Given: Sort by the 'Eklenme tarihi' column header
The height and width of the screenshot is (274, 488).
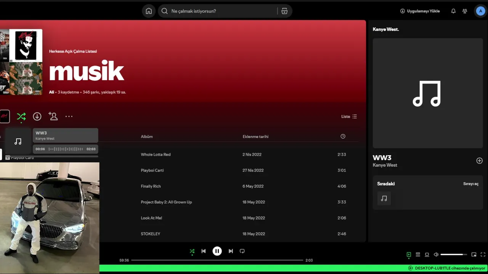Looking at the screenshot, I should 255,137.
